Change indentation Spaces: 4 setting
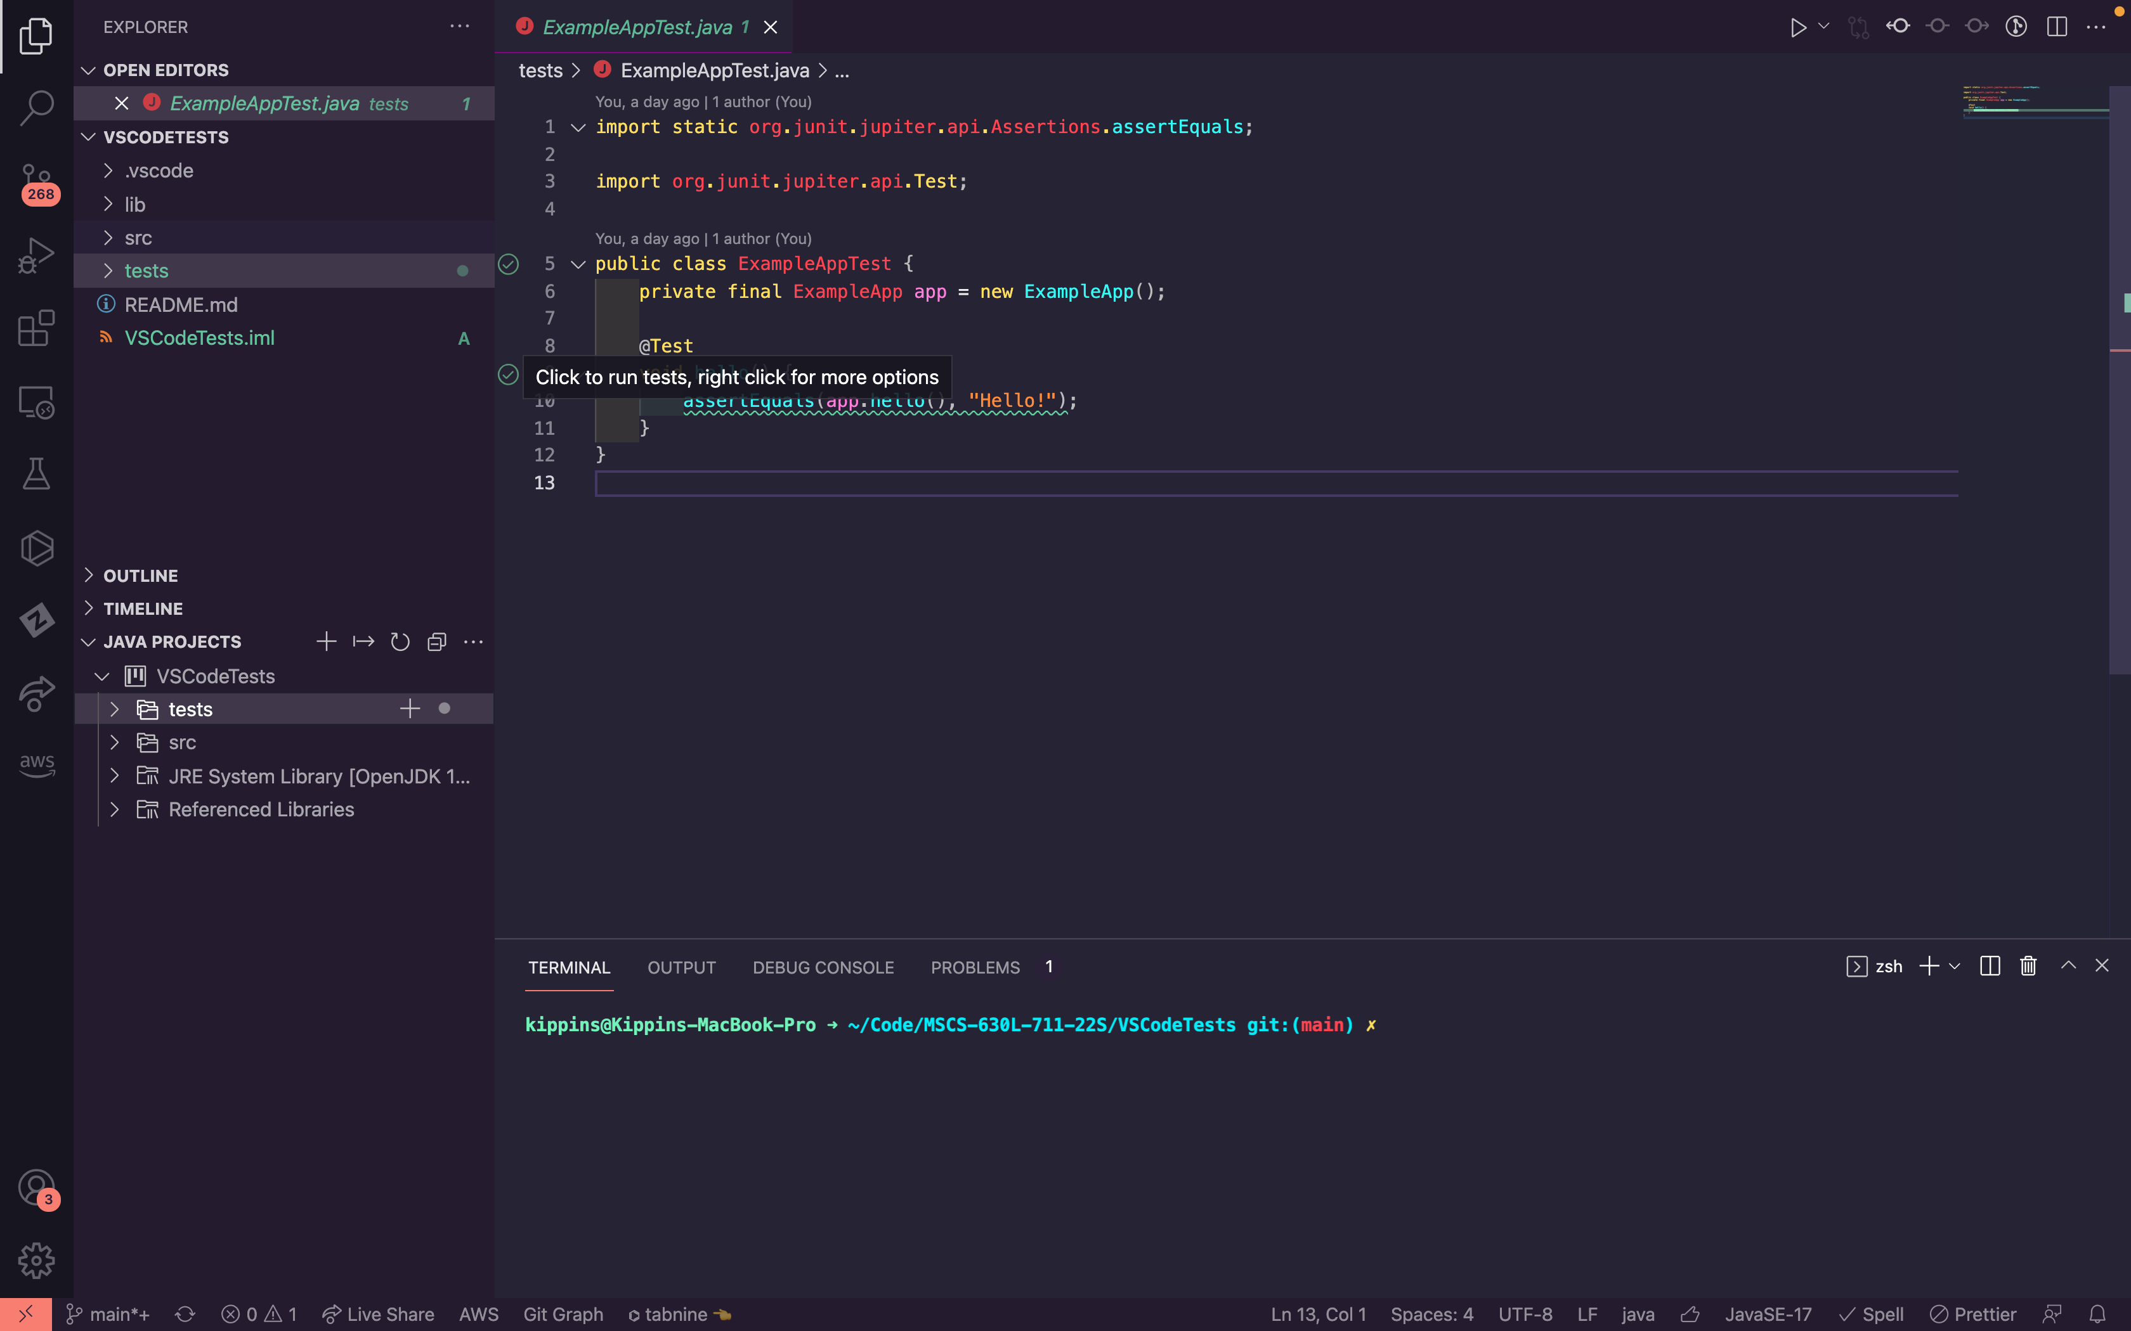This screenshot has height=1331, width=2131. (1432, 1315)
